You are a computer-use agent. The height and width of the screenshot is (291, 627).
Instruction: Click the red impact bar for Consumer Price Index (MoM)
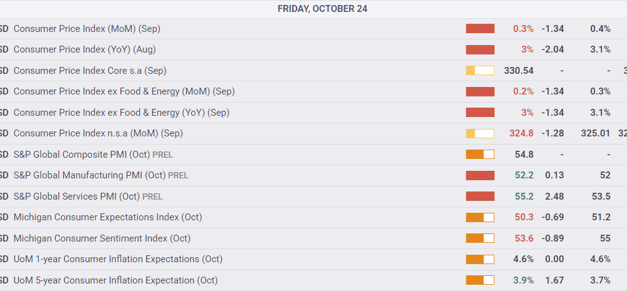coord(480,29)
